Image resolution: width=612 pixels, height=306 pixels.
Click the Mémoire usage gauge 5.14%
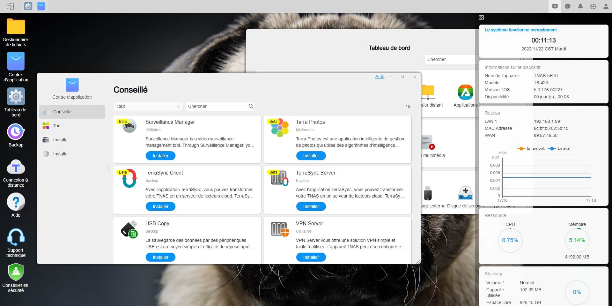577,240
